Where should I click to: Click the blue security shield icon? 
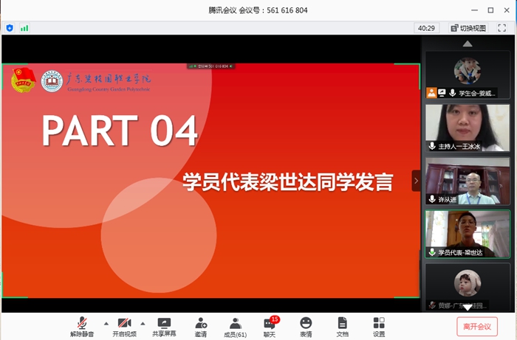coord(10,28)
